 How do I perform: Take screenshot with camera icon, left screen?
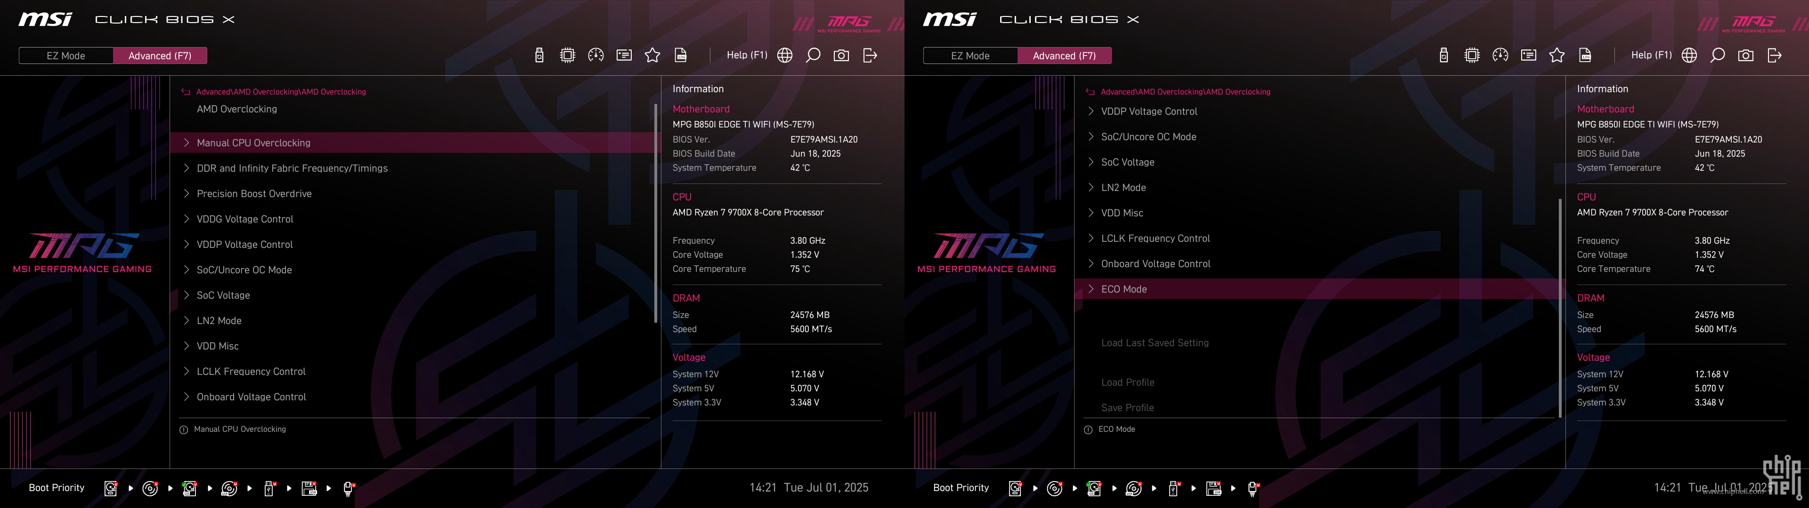[841, 56]
